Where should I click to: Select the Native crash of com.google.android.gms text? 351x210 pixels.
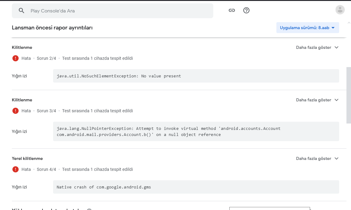pos(104,187)
